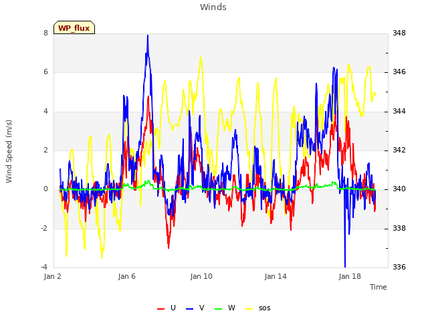428x321 pixels.
Task: Click the Wind Speed (m/s) axis label
Action: (9, 151)
